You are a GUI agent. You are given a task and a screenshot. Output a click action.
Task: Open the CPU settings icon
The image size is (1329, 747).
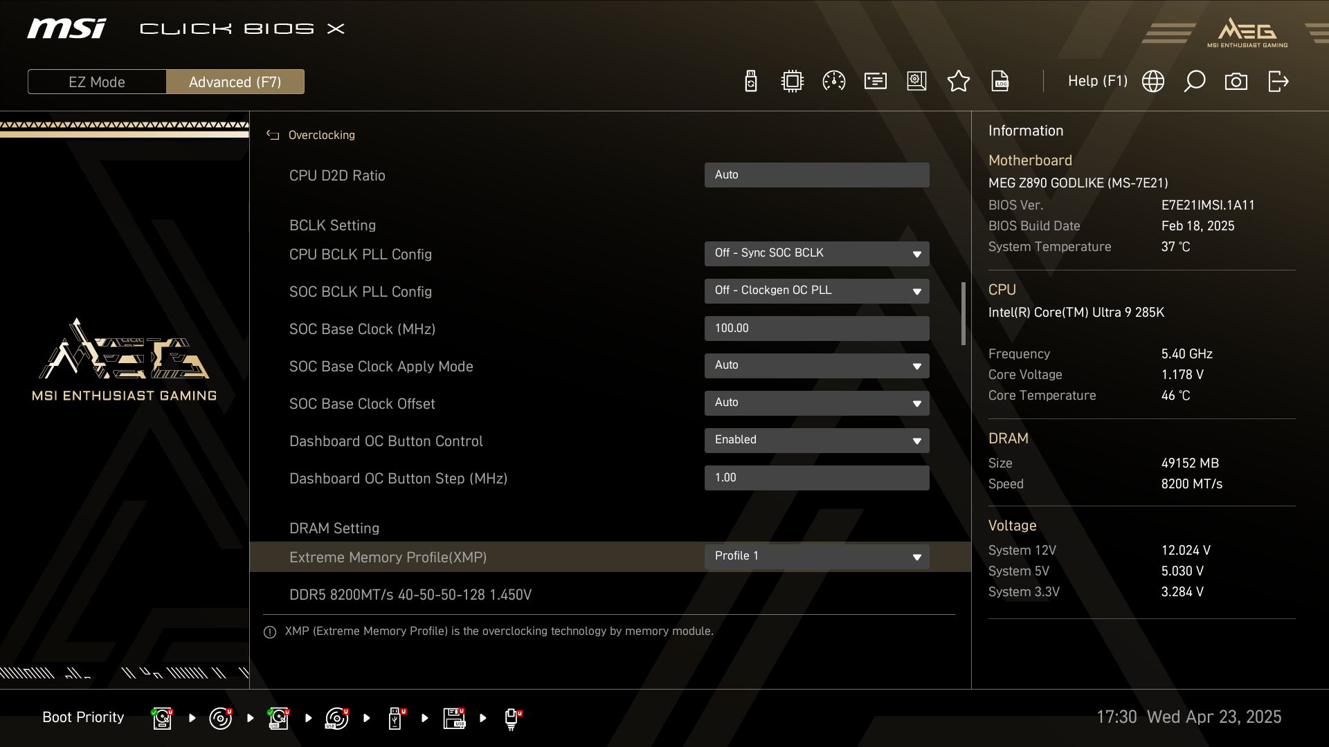pyautogui.click(x=793, y=82)
